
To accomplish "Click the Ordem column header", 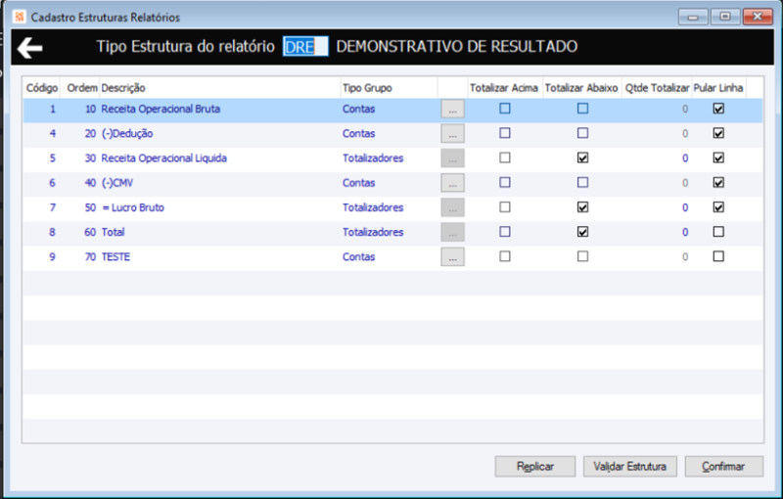I will tap(82, 88).
